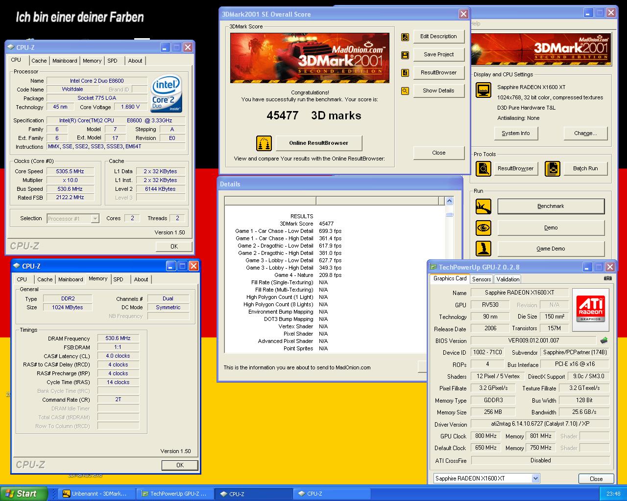Click the Online ResultBrowser button
The height and width of the screenshot is (501, 627).
pyautogui.click(x=318, y=143)
